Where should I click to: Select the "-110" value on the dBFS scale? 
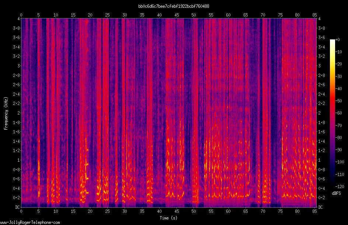coord(340,175)
